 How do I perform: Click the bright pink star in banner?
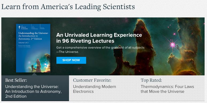coord(172,45)
